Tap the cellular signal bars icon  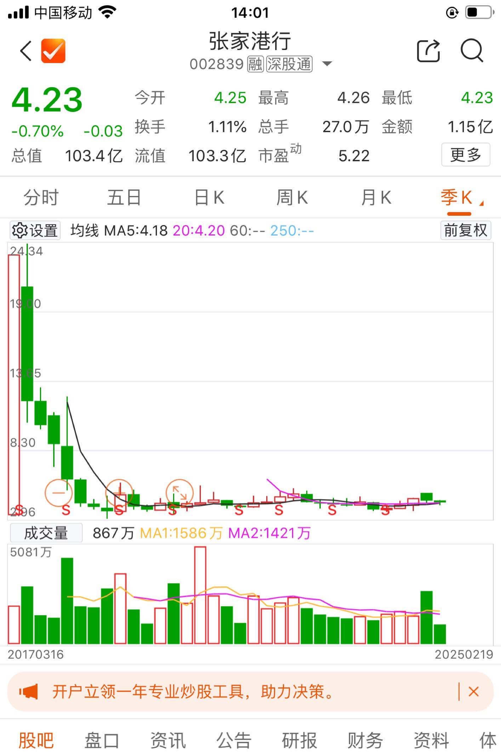[x=18, y=12]
